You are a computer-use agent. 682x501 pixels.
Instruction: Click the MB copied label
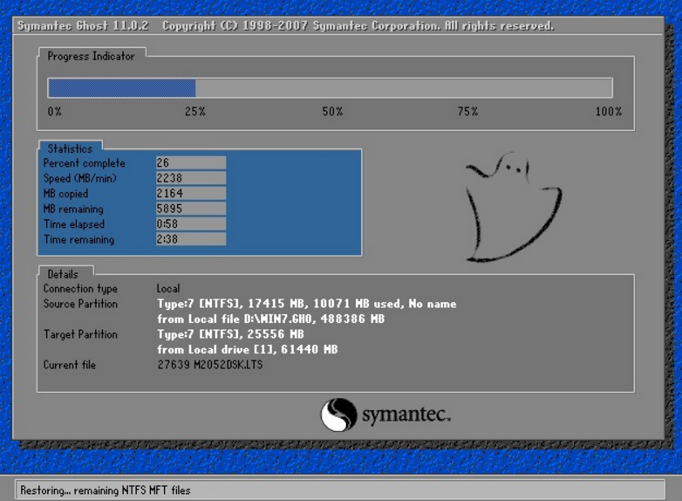(65, 194)
